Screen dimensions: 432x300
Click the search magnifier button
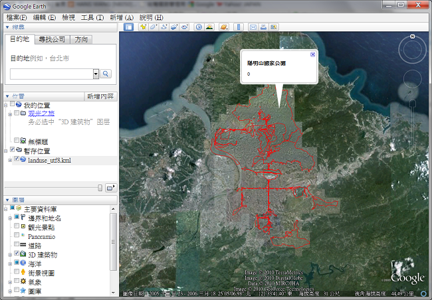(x=106, y=74)
